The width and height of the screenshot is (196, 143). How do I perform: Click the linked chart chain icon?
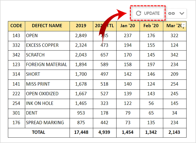(171, 13)
